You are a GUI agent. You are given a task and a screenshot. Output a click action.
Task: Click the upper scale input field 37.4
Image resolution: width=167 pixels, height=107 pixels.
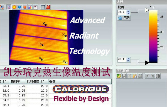(122, 12)
